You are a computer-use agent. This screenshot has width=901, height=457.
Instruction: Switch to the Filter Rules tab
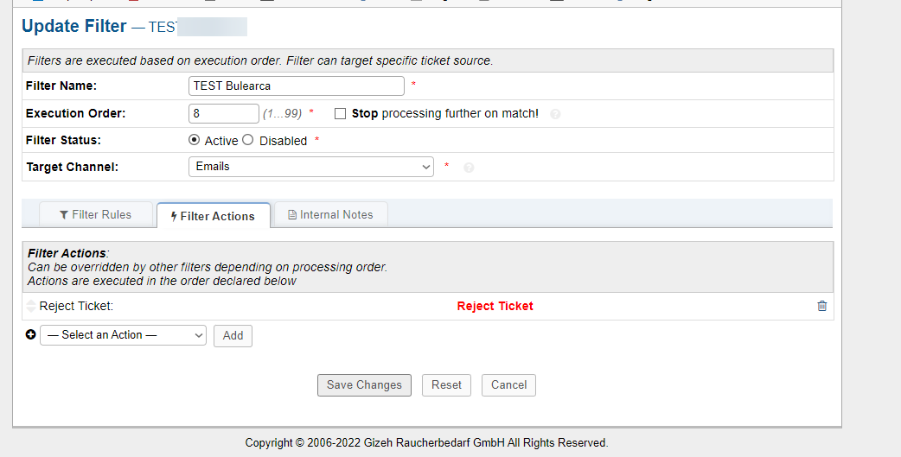tap(96, 215)
